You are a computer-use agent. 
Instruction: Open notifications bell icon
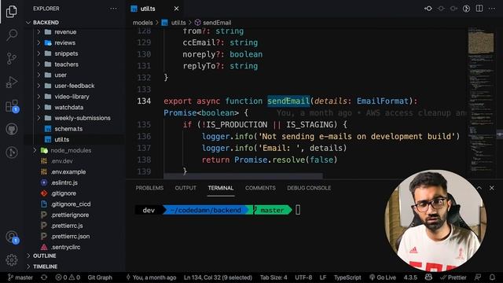tap(492, 277)
